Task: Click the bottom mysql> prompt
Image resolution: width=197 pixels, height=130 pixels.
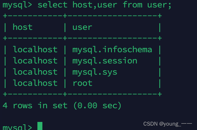Action: pos(17,127)
